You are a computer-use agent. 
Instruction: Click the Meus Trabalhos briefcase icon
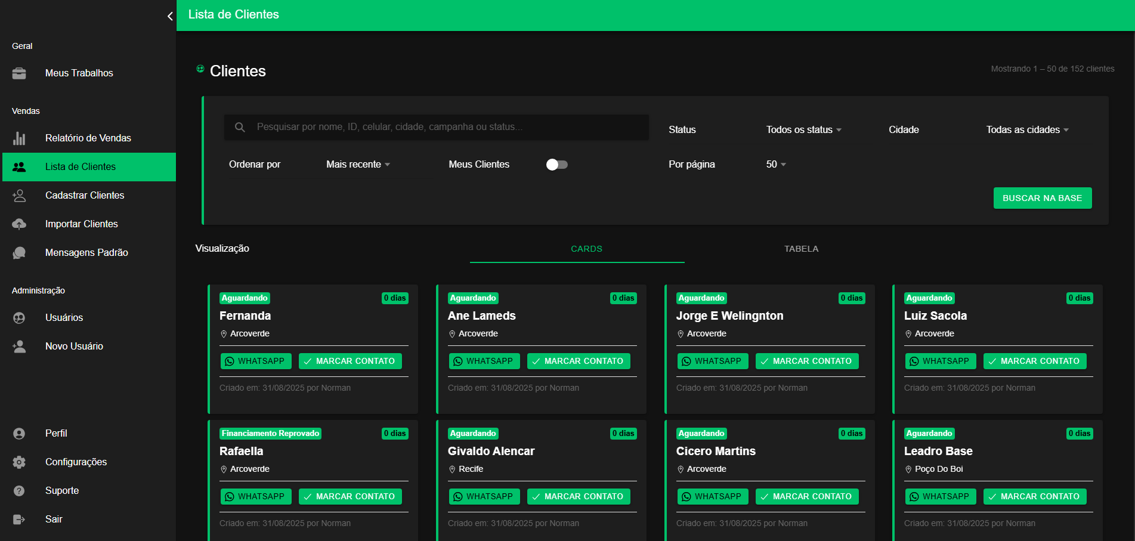tap(19, 73)
